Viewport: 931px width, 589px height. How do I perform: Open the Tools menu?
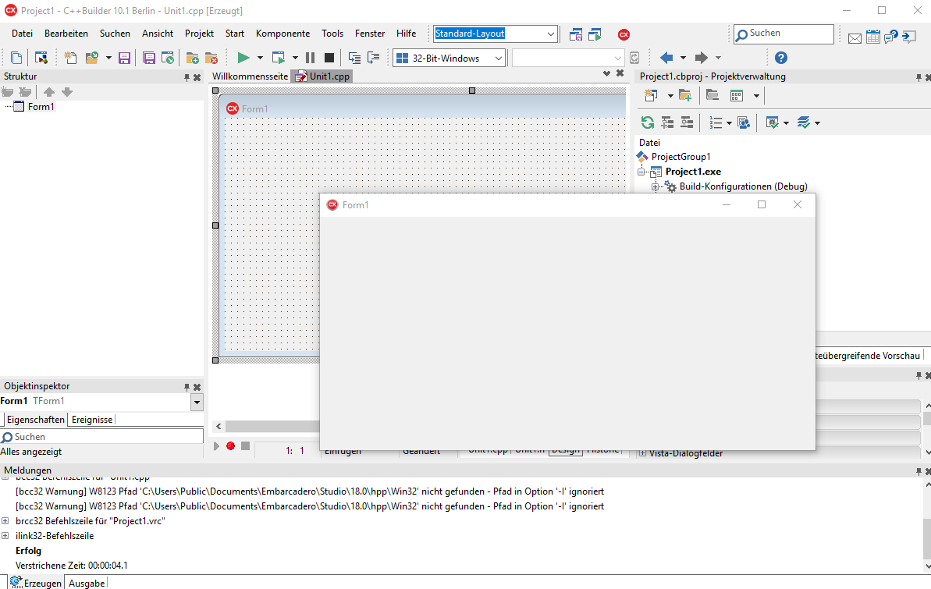coord(332,34)
